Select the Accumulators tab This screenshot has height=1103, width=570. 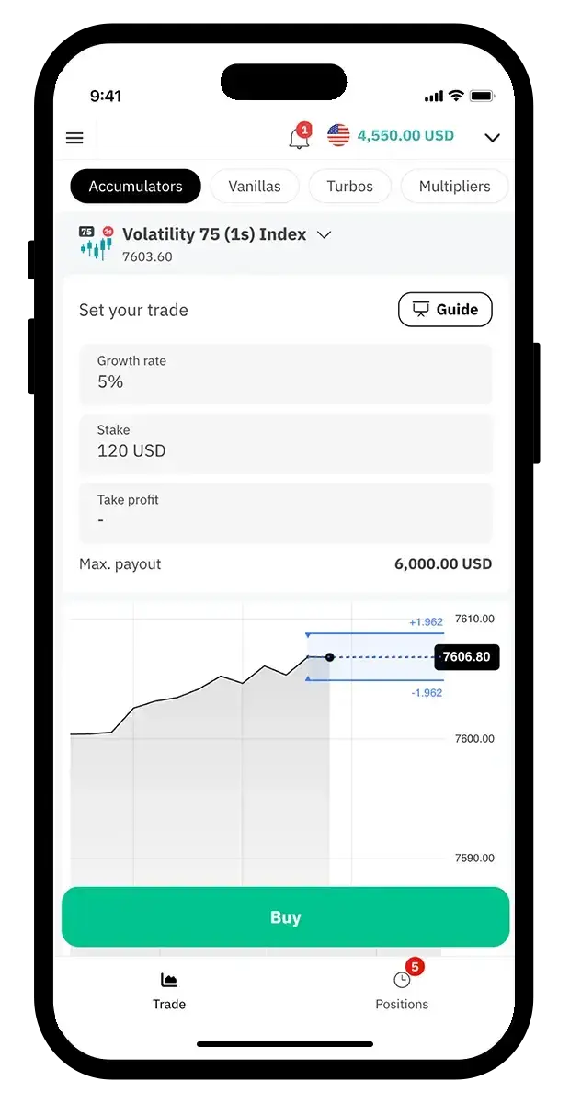click(135, 186)
